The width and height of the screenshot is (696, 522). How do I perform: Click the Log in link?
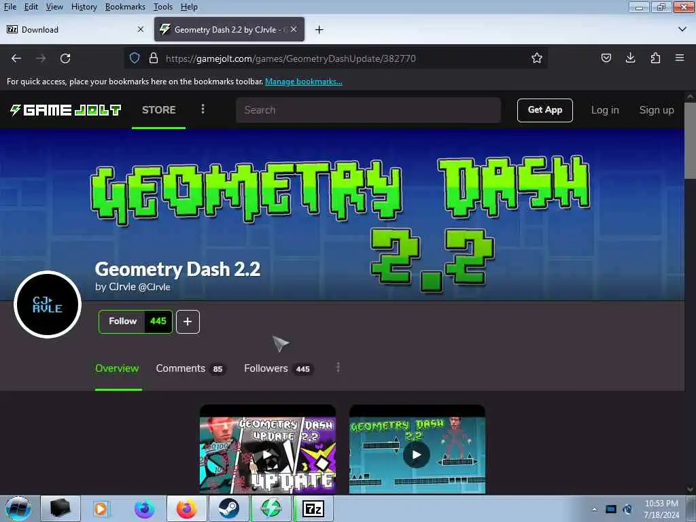604,110
